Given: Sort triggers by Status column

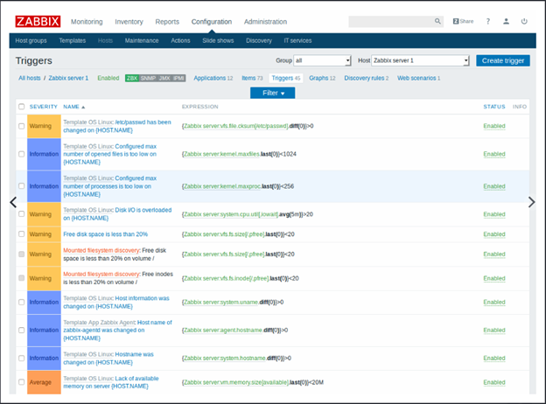Looking at the screenshot, I should pyautogui.click(x=493, y=107).
